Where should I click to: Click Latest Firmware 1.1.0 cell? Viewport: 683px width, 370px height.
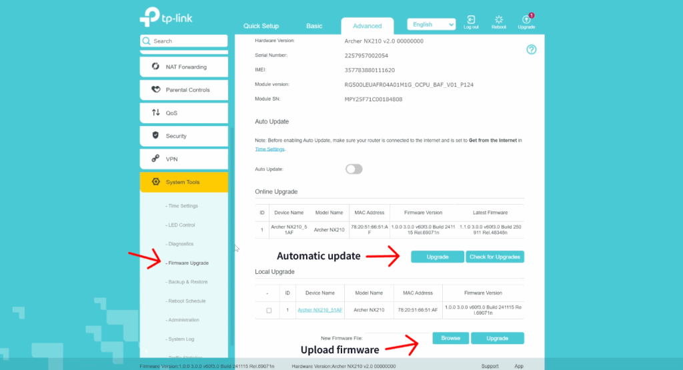pos(490,230)
